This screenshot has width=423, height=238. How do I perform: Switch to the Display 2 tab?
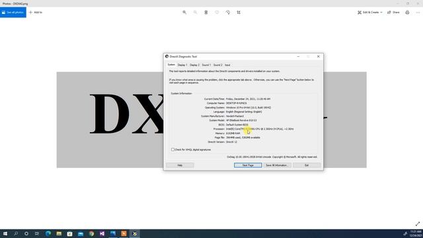pos(194,65)
